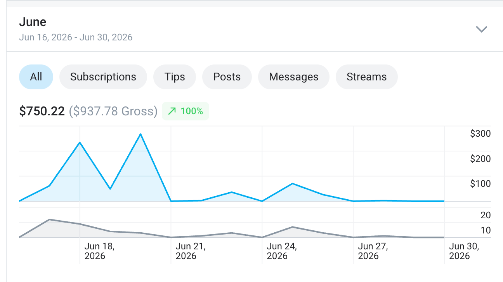This screenshot has height=282, width=503.
Task: Click the June heading
Action: click(33, 22)
